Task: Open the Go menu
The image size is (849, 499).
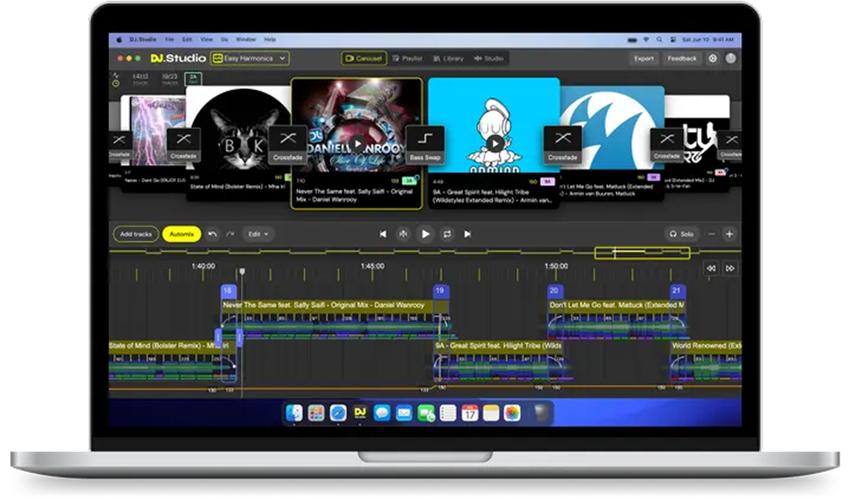Action: pyautogui.click(x=224, y=40)
